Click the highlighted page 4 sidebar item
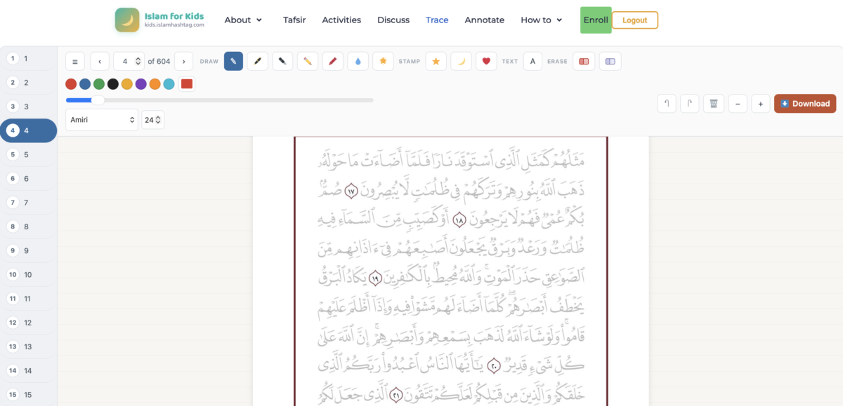 pos(28,130)
